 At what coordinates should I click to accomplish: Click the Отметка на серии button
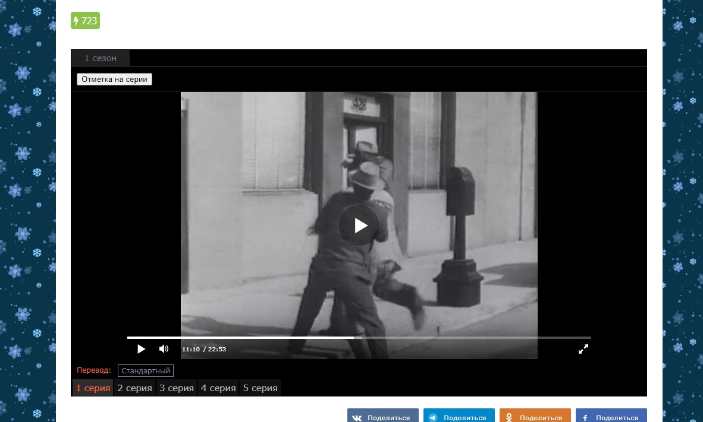114,79
